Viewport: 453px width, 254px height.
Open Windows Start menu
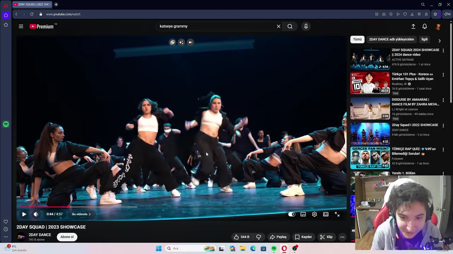click(x=159, y=248)
